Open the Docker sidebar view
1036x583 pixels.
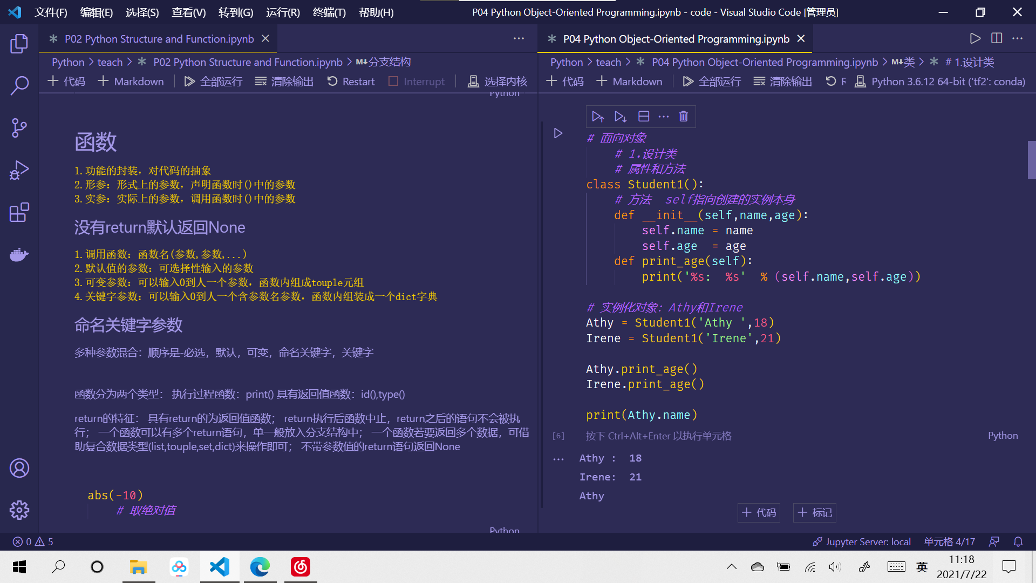(x=19, y=254)
